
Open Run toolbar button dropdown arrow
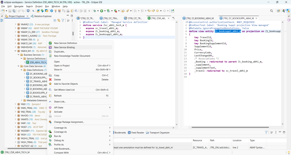click(105, 11)
